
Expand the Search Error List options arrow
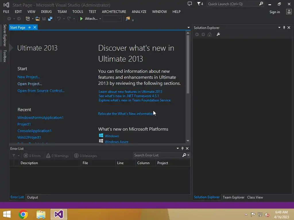pyautogui.click(x=188, y=155)
